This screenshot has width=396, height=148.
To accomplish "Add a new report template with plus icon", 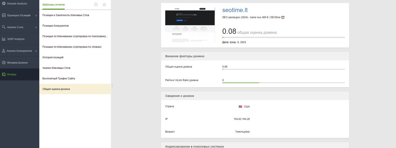I will 96,5.
